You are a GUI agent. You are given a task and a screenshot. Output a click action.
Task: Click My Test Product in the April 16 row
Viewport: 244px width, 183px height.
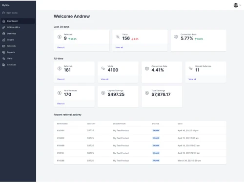tap(121, 130)
